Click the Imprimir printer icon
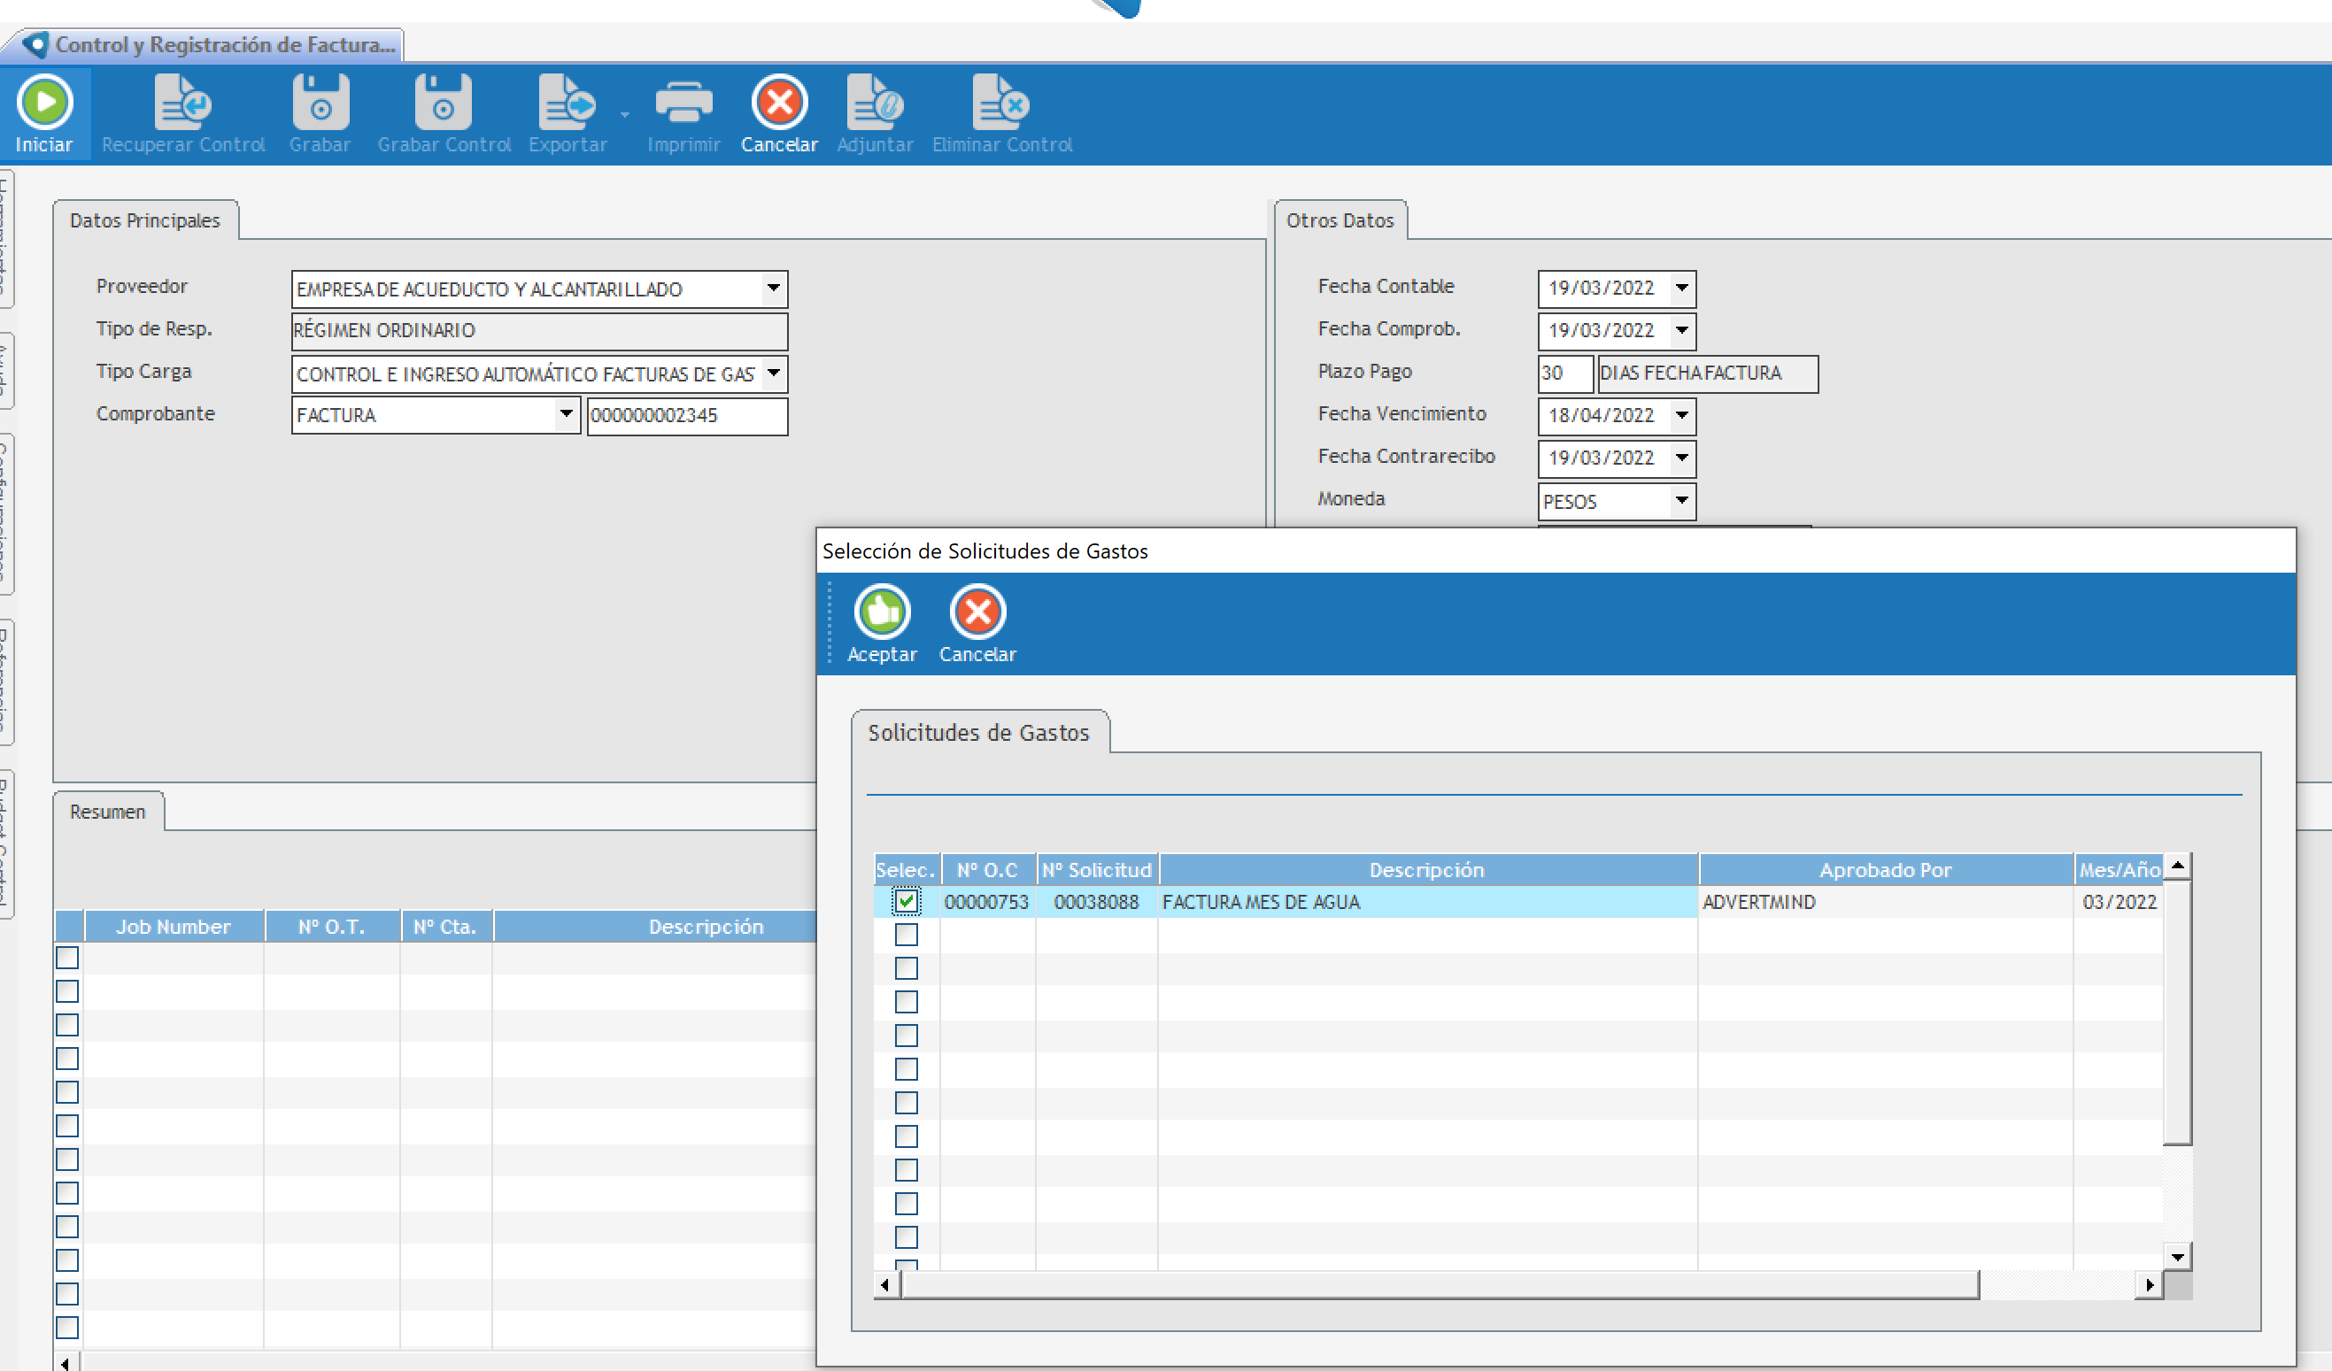Image resolution: width=2332 pixels, height=1371 pixels. point(683,104)
